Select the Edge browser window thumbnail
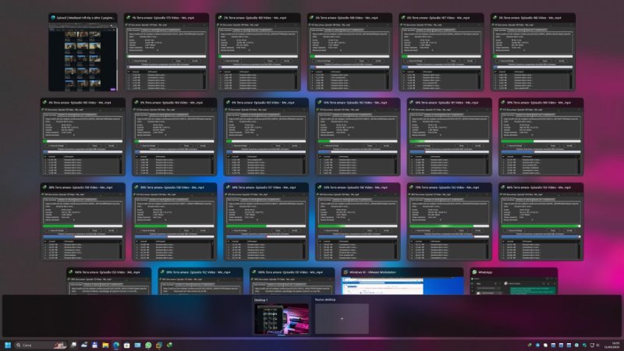The width and height of the screenshot is (624, 351). [83, 52]
